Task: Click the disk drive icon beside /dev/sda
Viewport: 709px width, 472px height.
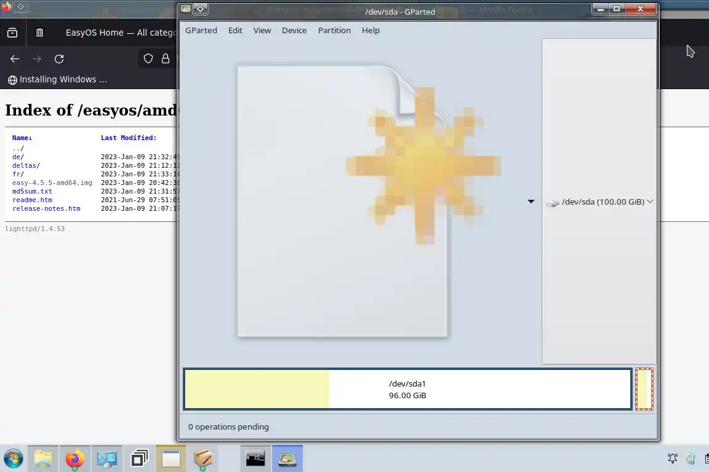Action: 552,203
